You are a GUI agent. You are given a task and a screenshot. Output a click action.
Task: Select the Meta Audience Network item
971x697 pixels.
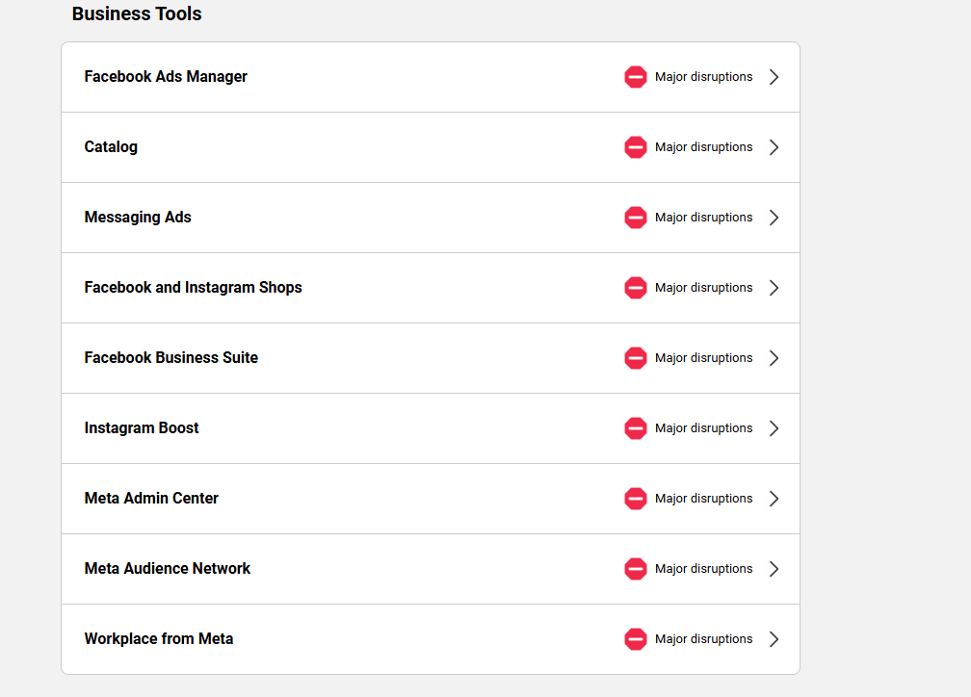[431, 569]
